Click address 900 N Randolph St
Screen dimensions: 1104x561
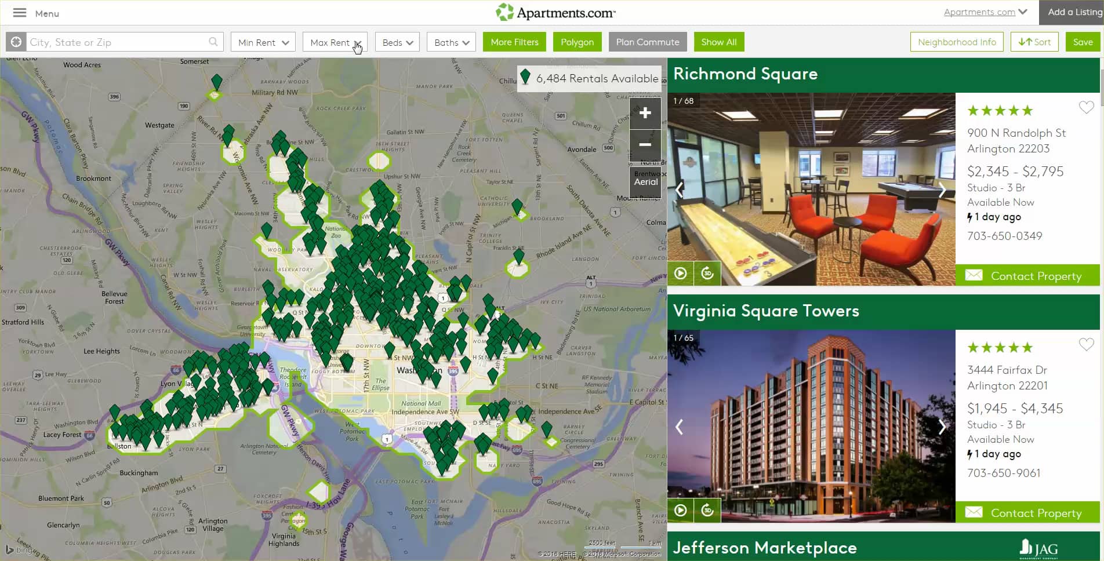pos(1016,133)
